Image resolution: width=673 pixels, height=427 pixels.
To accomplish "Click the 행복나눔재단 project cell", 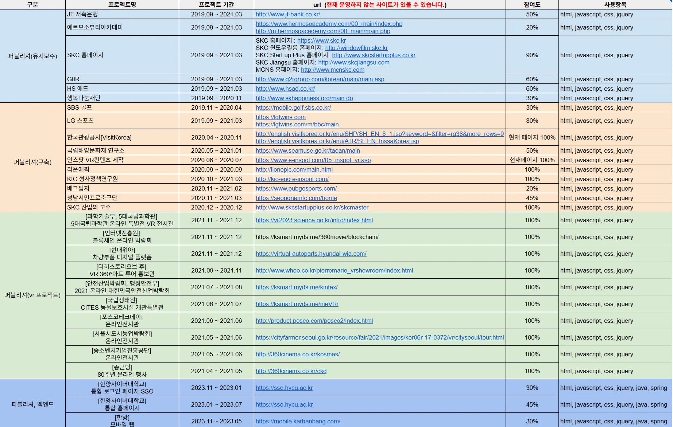I will point(122,98).
